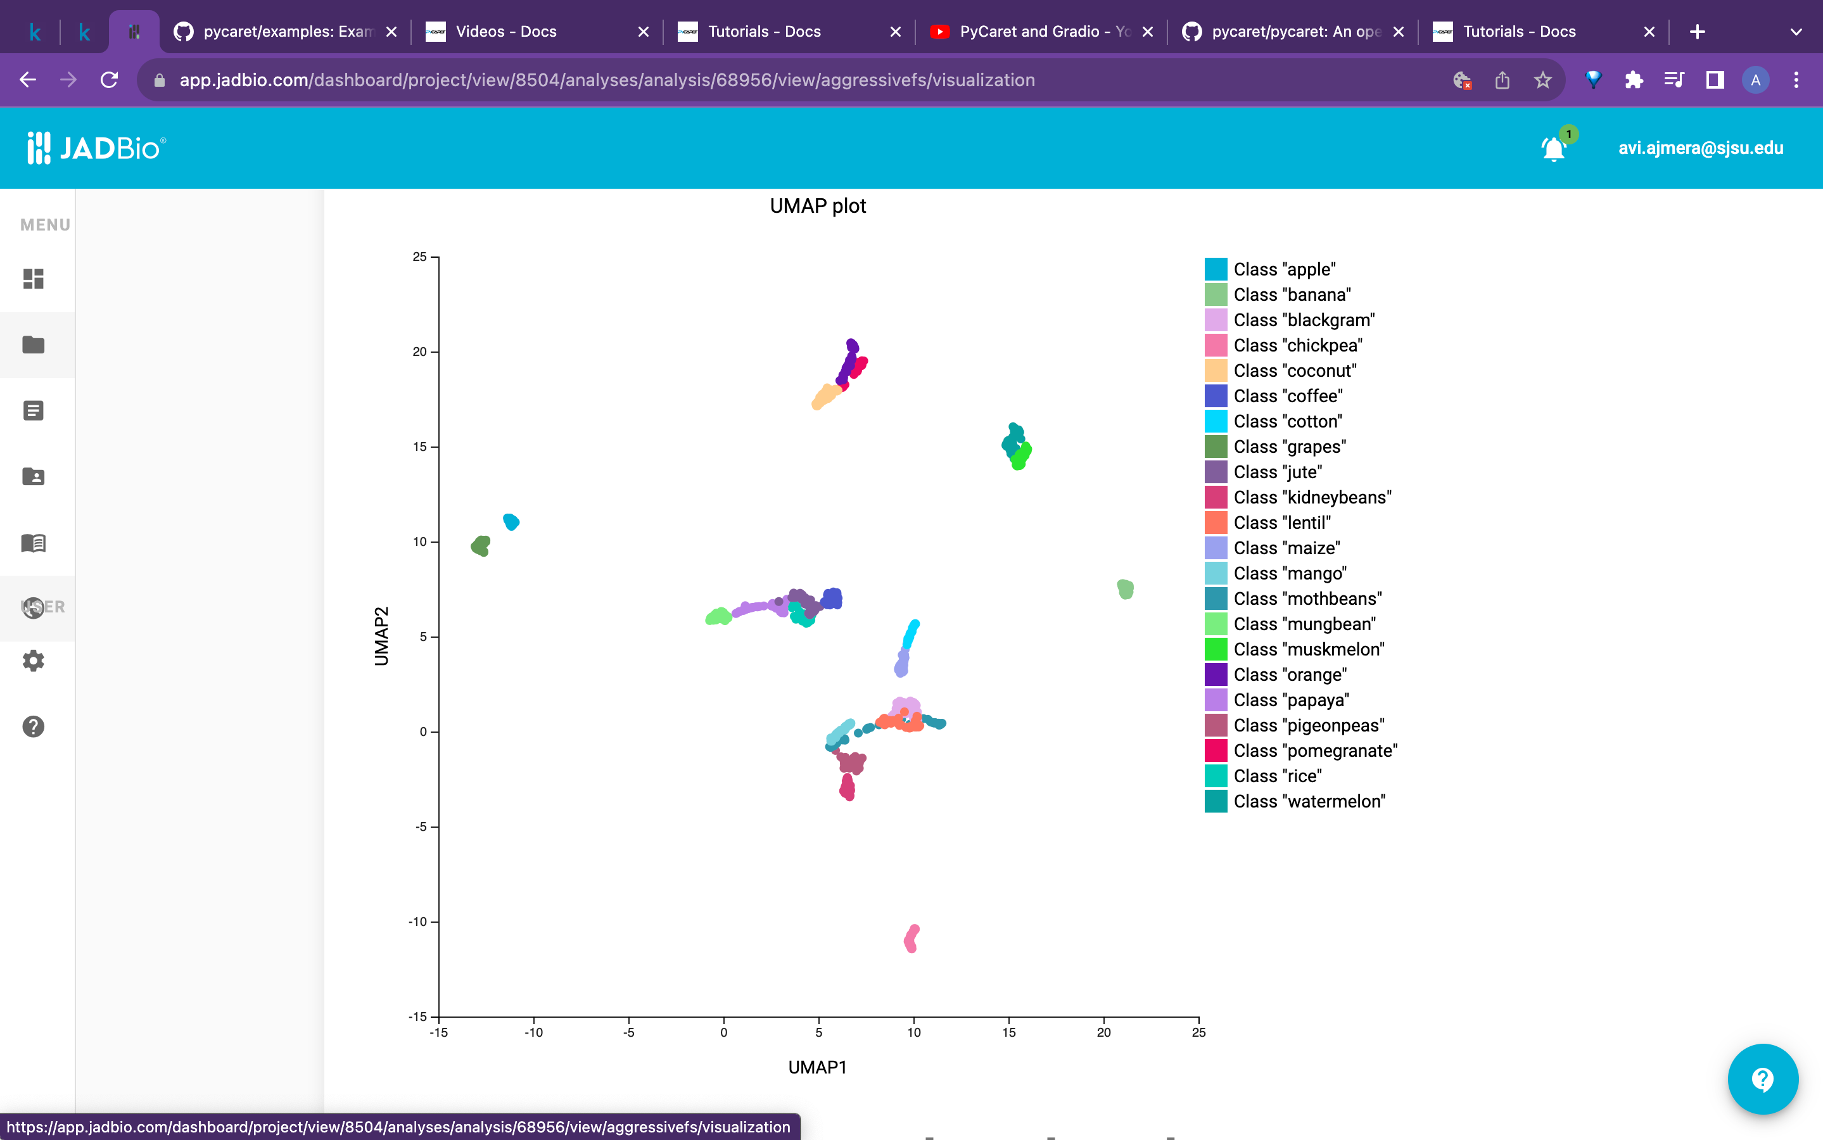1823x1140 pixels.
Task: Select the Projects folder icon in the sidebar
Action: coord(33,345)
